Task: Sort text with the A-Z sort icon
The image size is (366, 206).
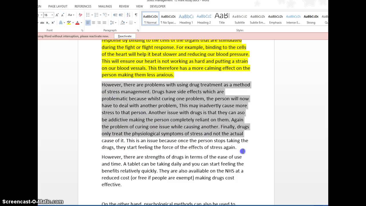Action: coord(128,15)
